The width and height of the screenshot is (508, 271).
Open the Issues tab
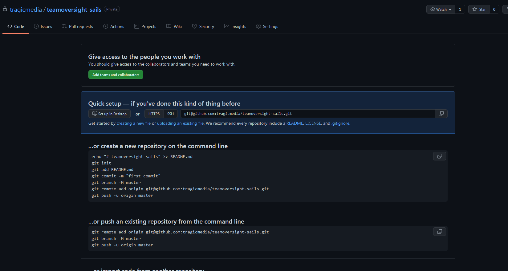(43, 26)
